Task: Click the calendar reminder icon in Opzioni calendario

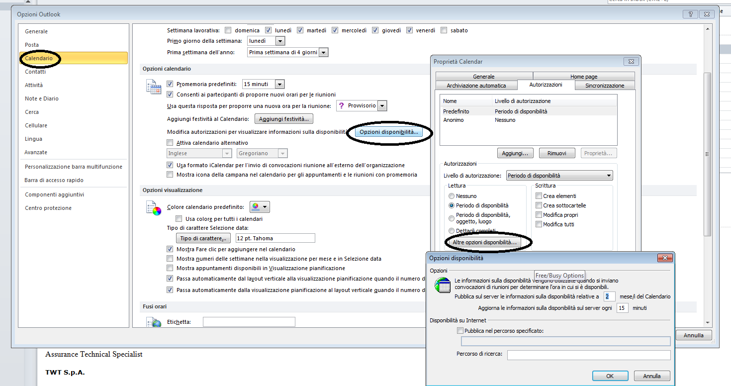Action: tap(154, 87)
